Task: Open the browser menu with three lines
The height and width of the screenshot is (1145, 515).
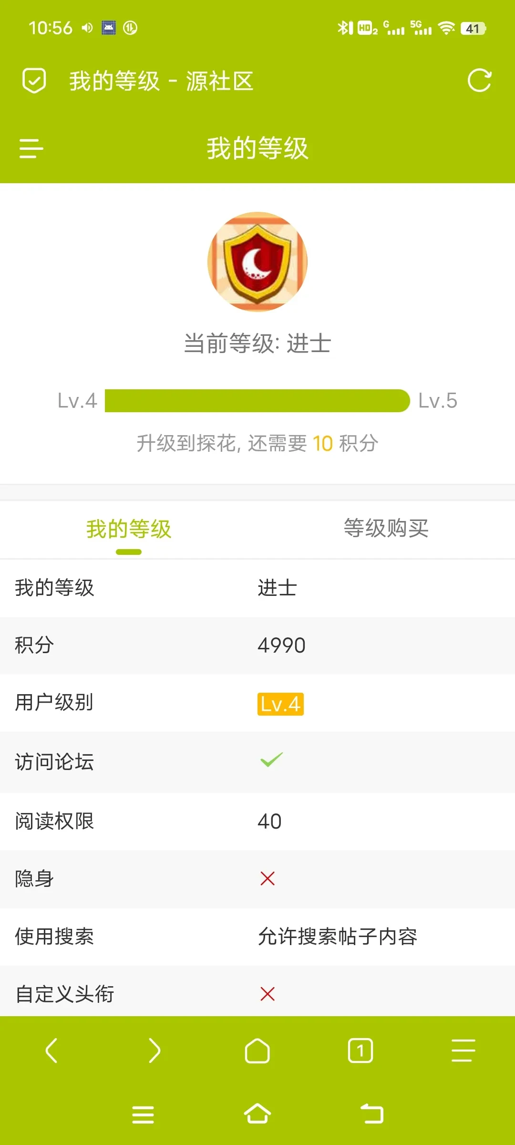Action: (463, 1051)
